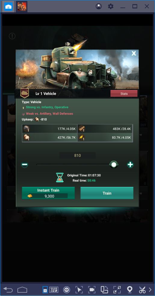Open the location pin tool
Image resolution: width=155 pixels, height=296 pixels.
[x=129, y=290]
